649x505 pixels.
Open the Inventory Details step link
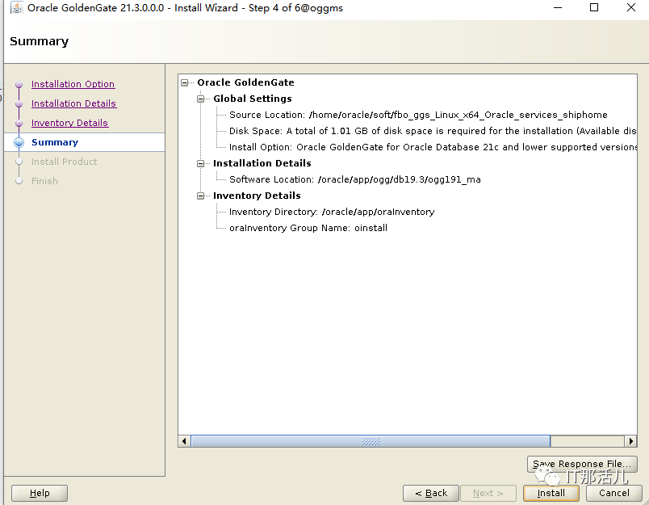coord(69,123)
